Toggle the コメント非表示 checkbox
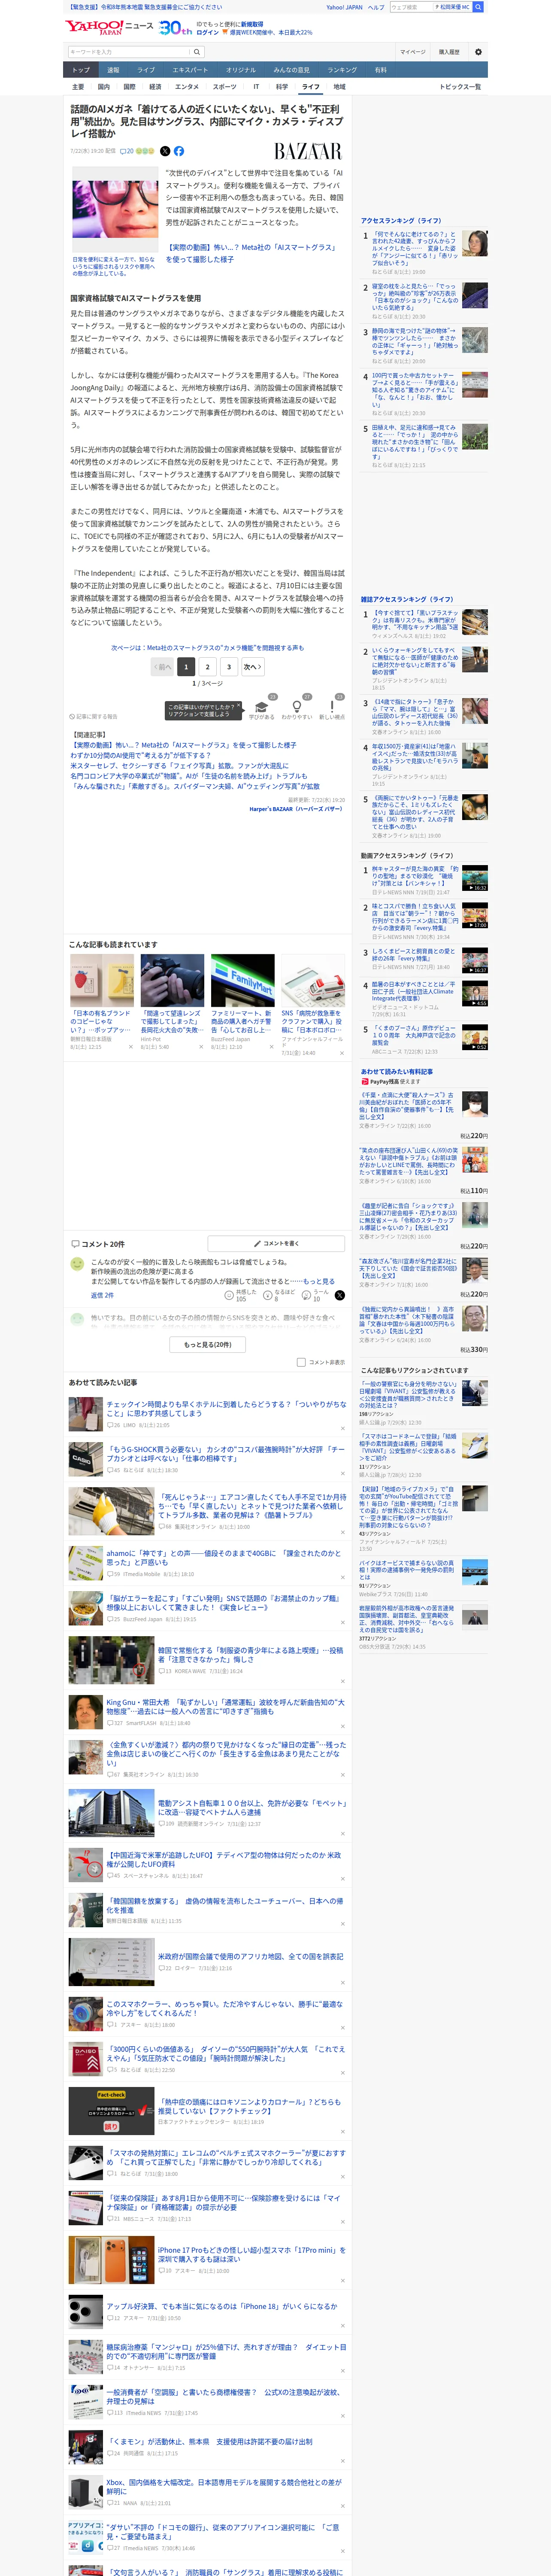 301,1362
